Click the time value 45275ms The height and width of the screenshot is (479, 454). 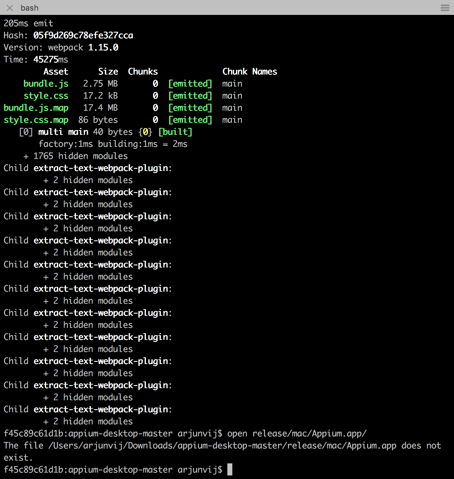(51, 60)
